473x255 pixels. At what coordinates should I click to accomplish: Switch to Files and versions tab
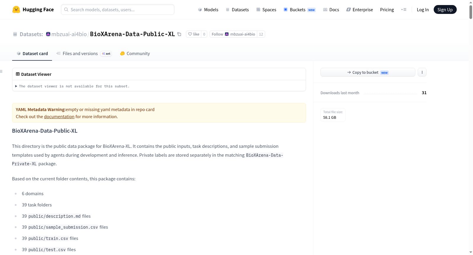[84, 54]
